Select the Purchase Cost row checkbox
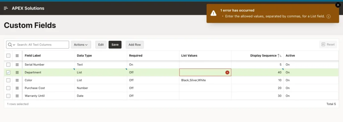343x122 pixels. (x=8, y=88)
